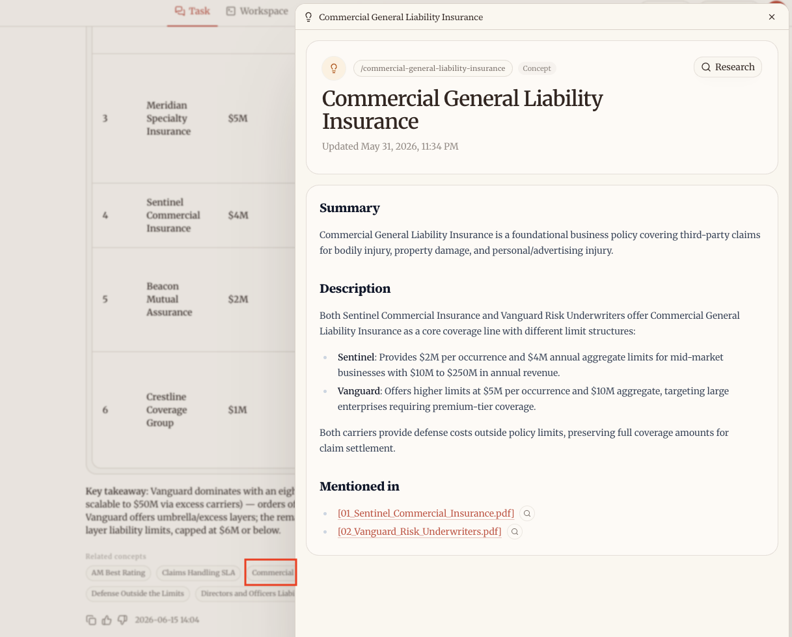
Task: Click the 2026-06-15 14:04 timestamp
Action: (167, 620)
